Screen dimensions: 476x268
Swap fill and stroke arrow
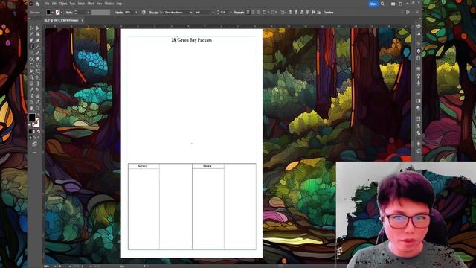coord(38,115)
